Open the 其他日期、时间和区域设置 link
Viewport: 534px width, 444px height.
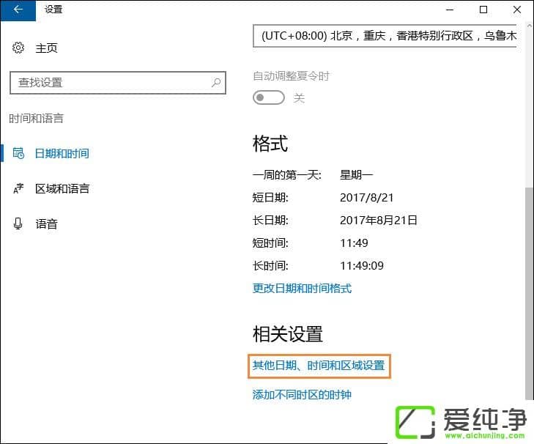(x=319, y=365)
